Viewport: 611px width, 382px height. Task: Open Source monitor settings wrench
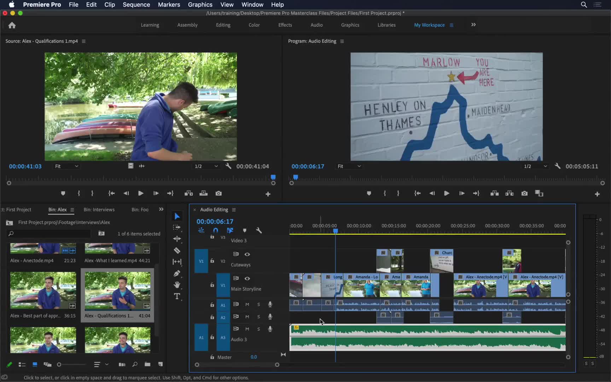(228, 166)
